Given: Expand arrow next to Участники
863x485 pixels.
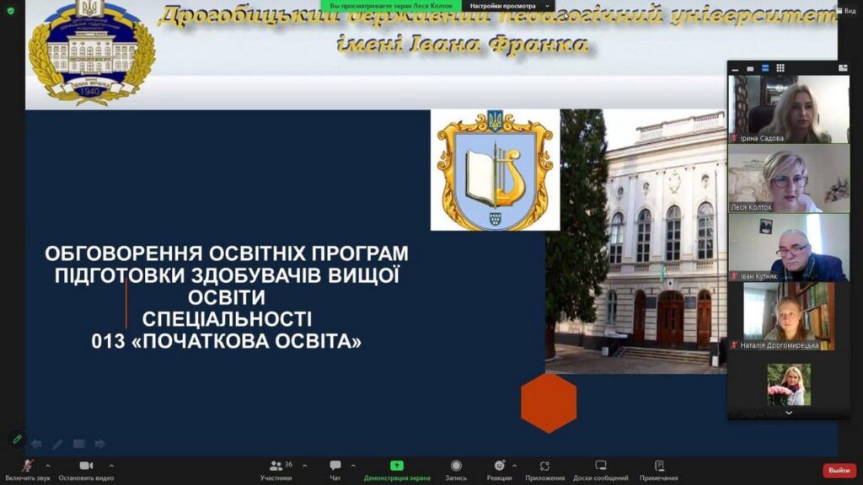Looking at the screenshot, I should pos(304,465).
